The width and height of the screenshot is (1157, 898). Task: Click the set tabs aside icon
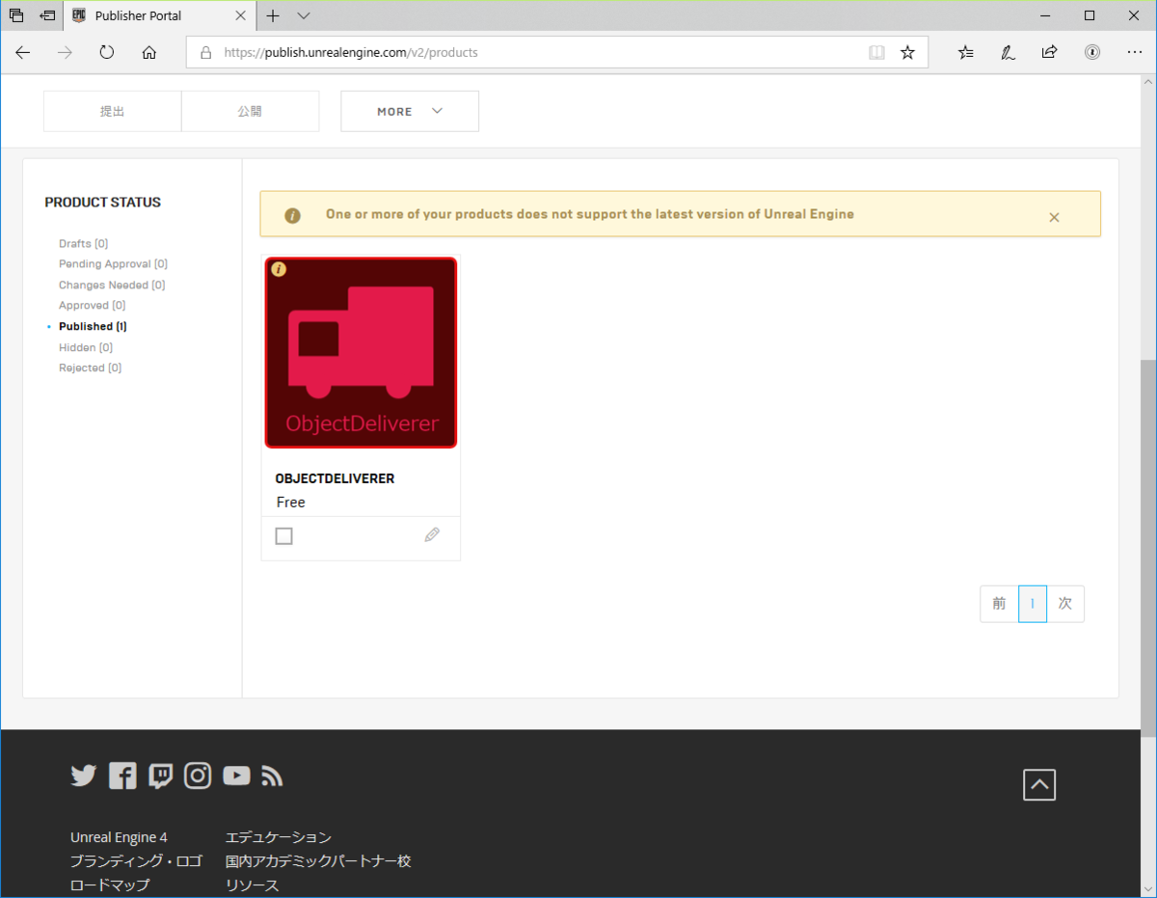[46, 15]
